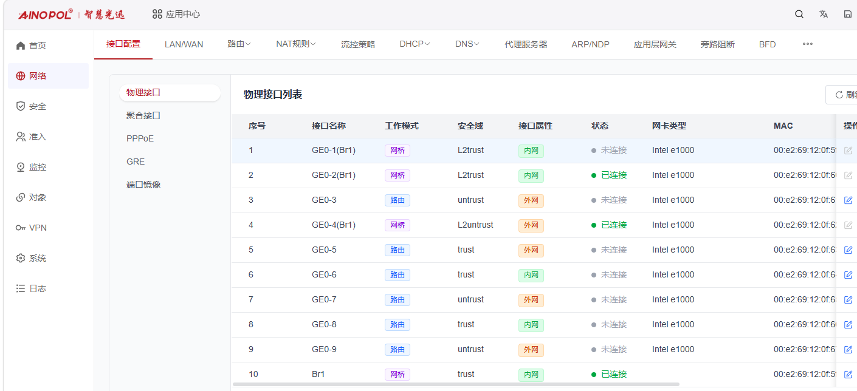Switch to the LAN/WAN tab
The image size is (857, 391).
point(184,44)
